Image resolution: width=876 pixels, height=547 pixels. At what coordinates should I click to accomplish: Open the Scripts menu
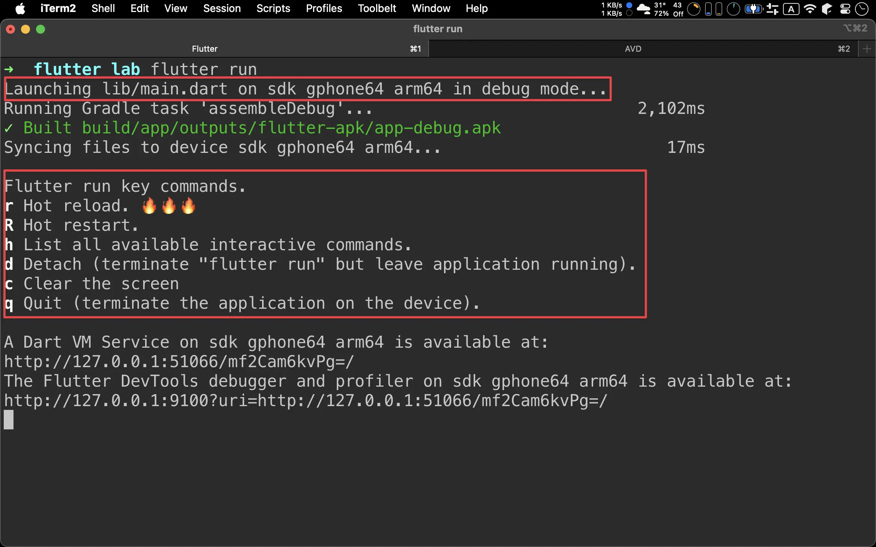pos(273,8)
